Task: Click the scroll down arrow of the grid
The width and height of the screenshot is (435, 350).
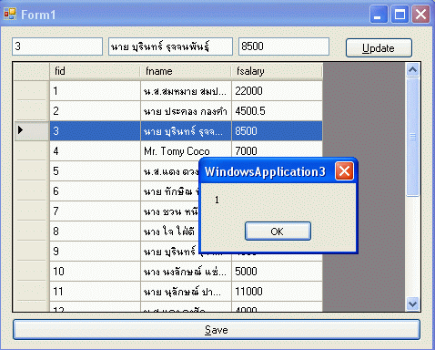Action: coord(412,304)
